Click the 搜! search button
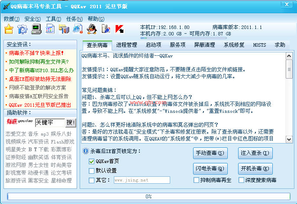Viewport: 297px width, 204px height. (71, 122)
